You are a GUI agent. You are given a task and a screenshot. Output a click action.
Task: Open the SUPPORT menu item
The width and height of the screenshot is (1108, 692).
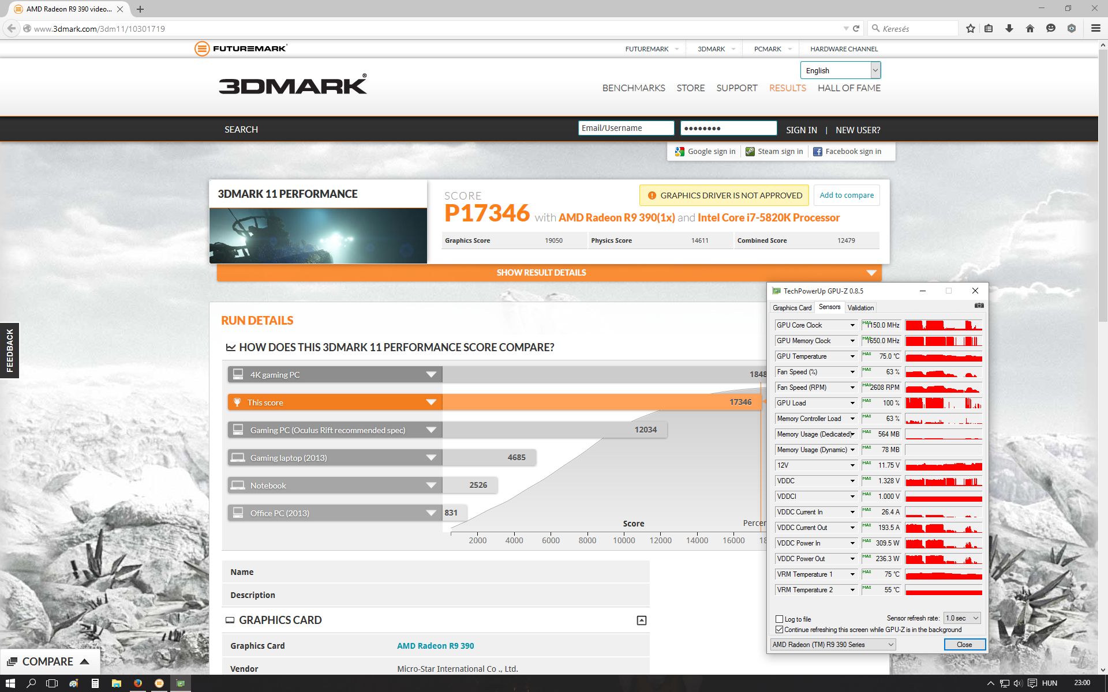(x=737, y=88)
